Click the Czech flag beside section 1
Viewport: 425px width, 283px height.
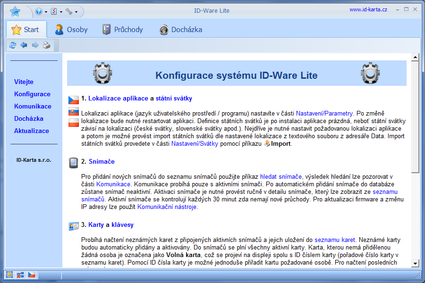pos(74,100)
